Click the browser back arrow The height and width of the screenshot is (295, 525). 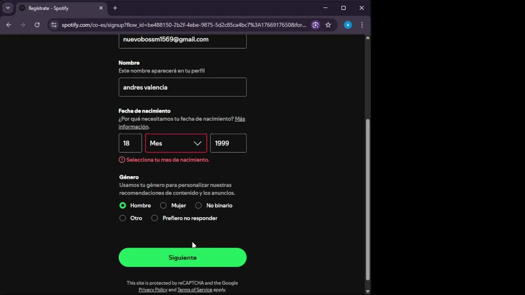pyautogui.click(x=9, y=25)
